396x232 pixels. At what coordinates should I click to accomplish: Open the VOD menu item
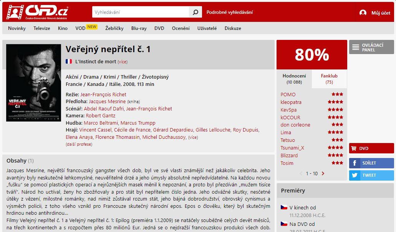[80, 28]
